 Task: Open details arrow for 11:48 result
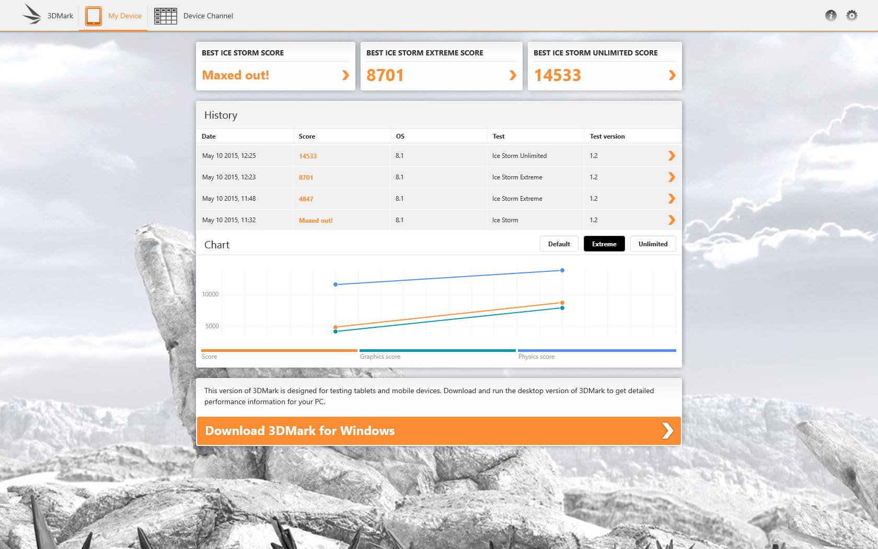(672, 199)
